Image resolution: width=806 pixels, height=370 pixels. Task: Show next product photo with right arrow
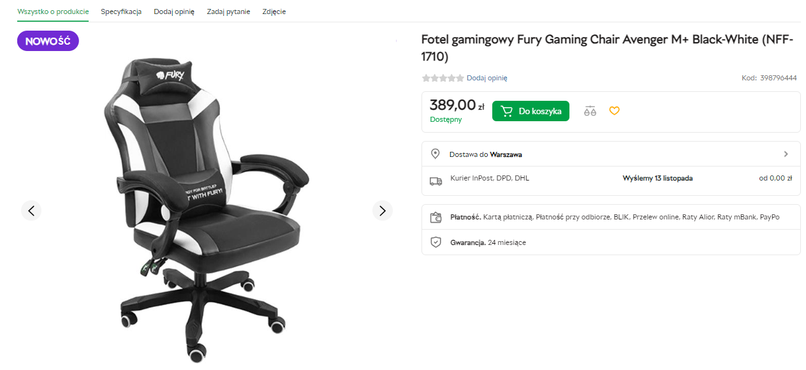(x=383, y=211)
